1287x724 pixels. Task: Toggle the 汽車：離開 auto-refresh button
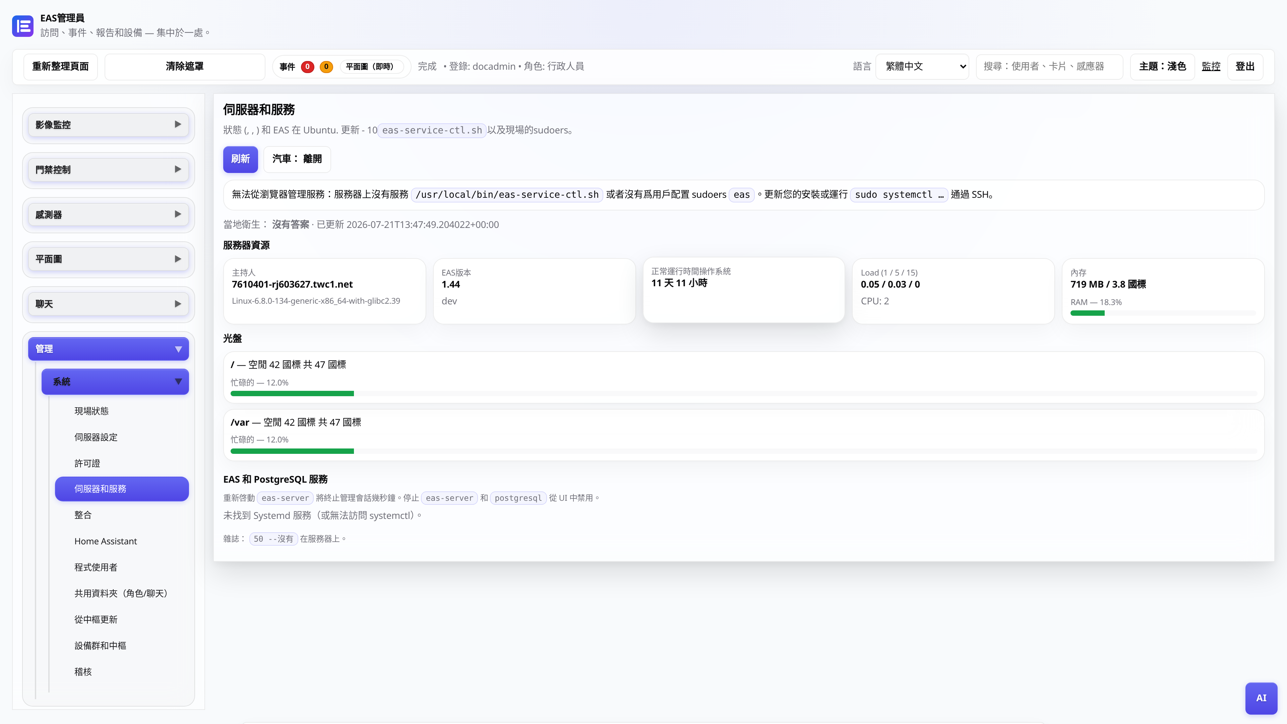[x=297, y=159]
